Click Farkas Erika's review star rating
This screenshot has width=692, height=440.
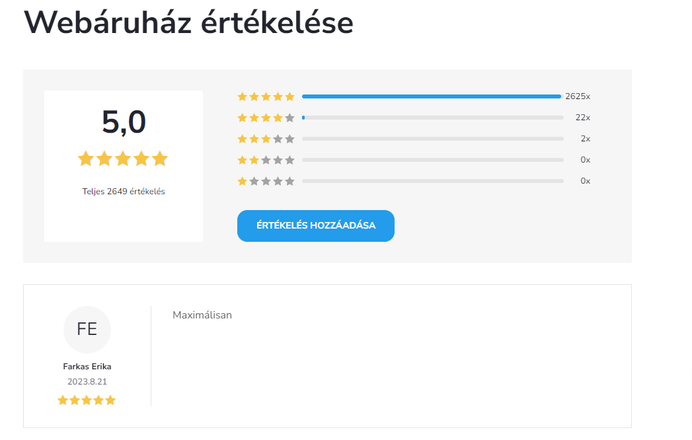click(x=87, y=400)
